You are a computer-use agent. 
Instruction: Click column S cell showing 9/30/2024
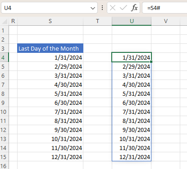pos(50,130)
